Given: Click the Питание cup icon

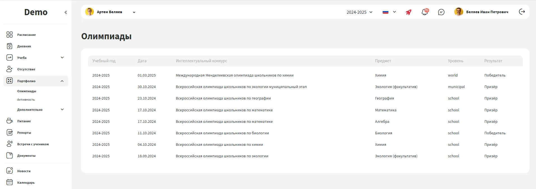Looking at the screenshot, I should 10,121.
